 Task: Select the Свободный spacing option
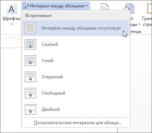coord(76,93)
